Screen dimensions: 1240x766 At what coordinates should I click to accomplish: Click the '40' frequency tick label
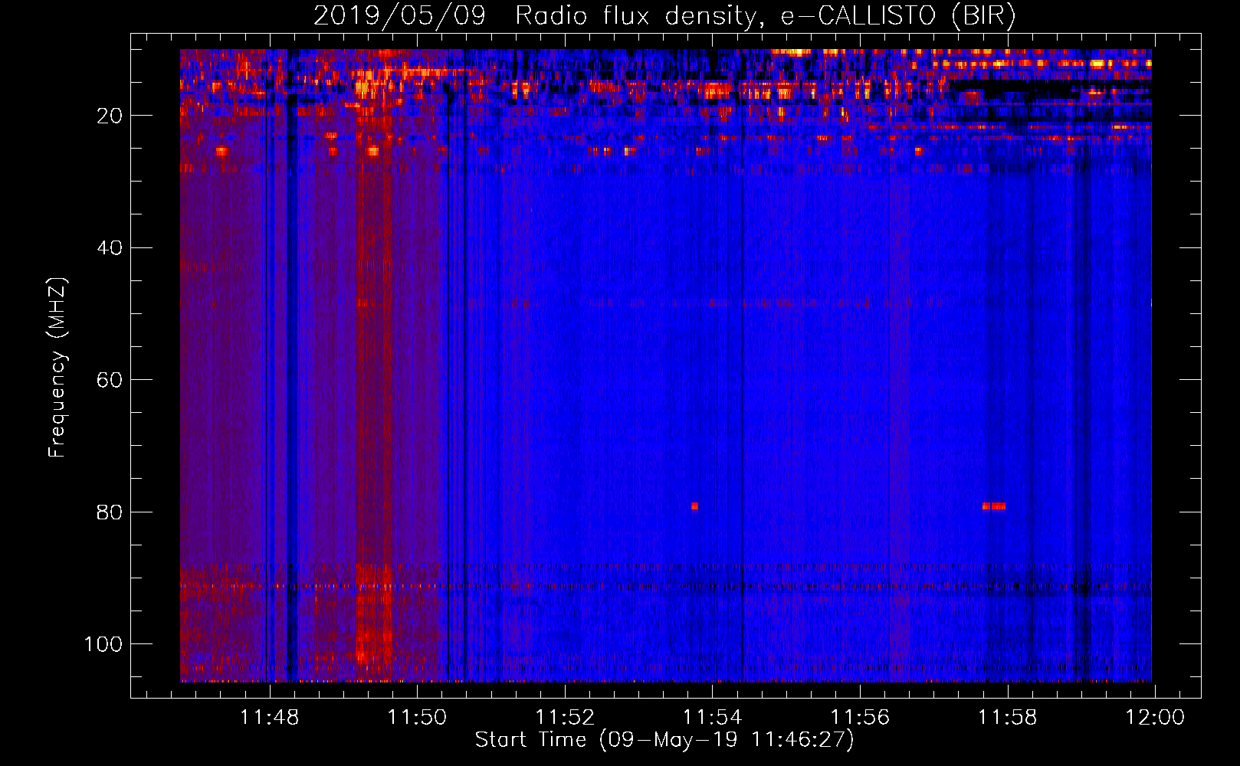pos(110,248)
